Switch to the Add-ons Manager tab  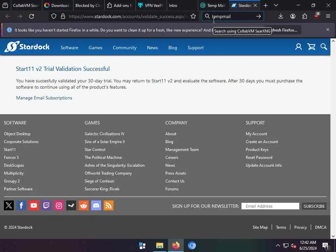tap(120, 5)
